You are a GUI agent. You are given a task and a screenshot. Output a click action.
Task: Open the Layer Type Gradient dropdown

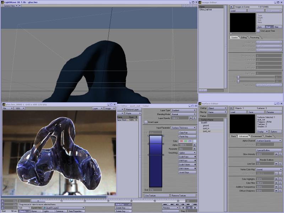184,110
